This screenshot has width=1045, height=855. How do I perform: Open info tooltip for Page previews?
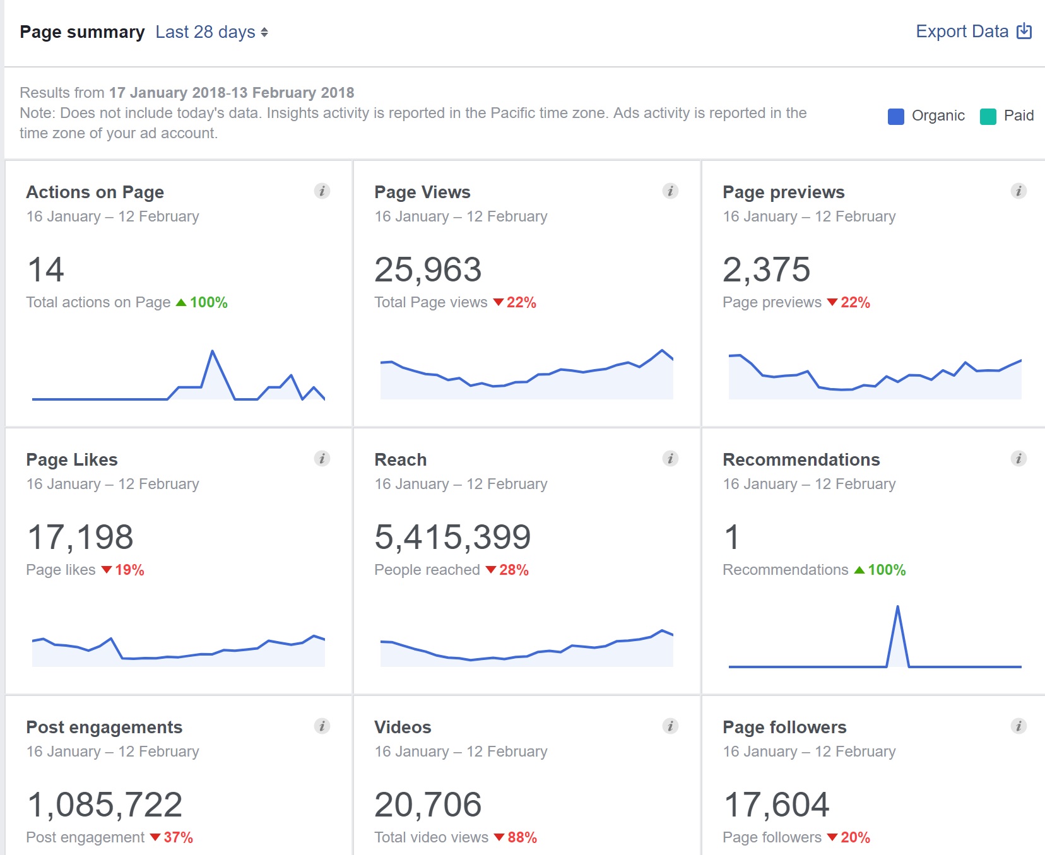1018,191
